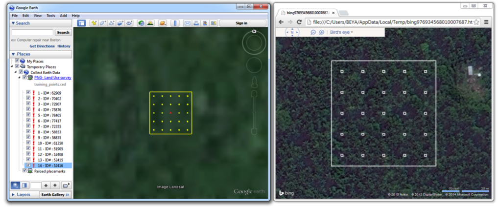Click the panel view icon next to the magnifier
Viewport: 499px width, 207px height.
[24, 185]
